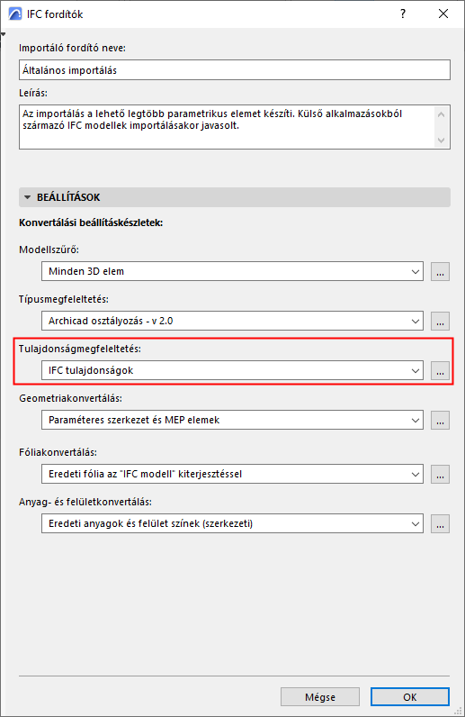Click the Importáló fordító neve text field
This screenshot has height=717, width=465.
click(x=235, y=70)
